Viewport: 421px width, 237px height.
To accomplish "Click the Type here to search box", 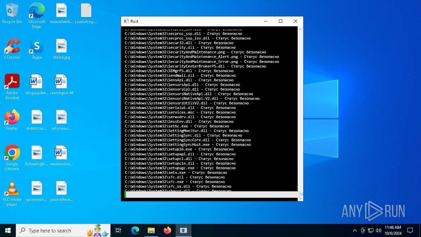I will 63,230.
